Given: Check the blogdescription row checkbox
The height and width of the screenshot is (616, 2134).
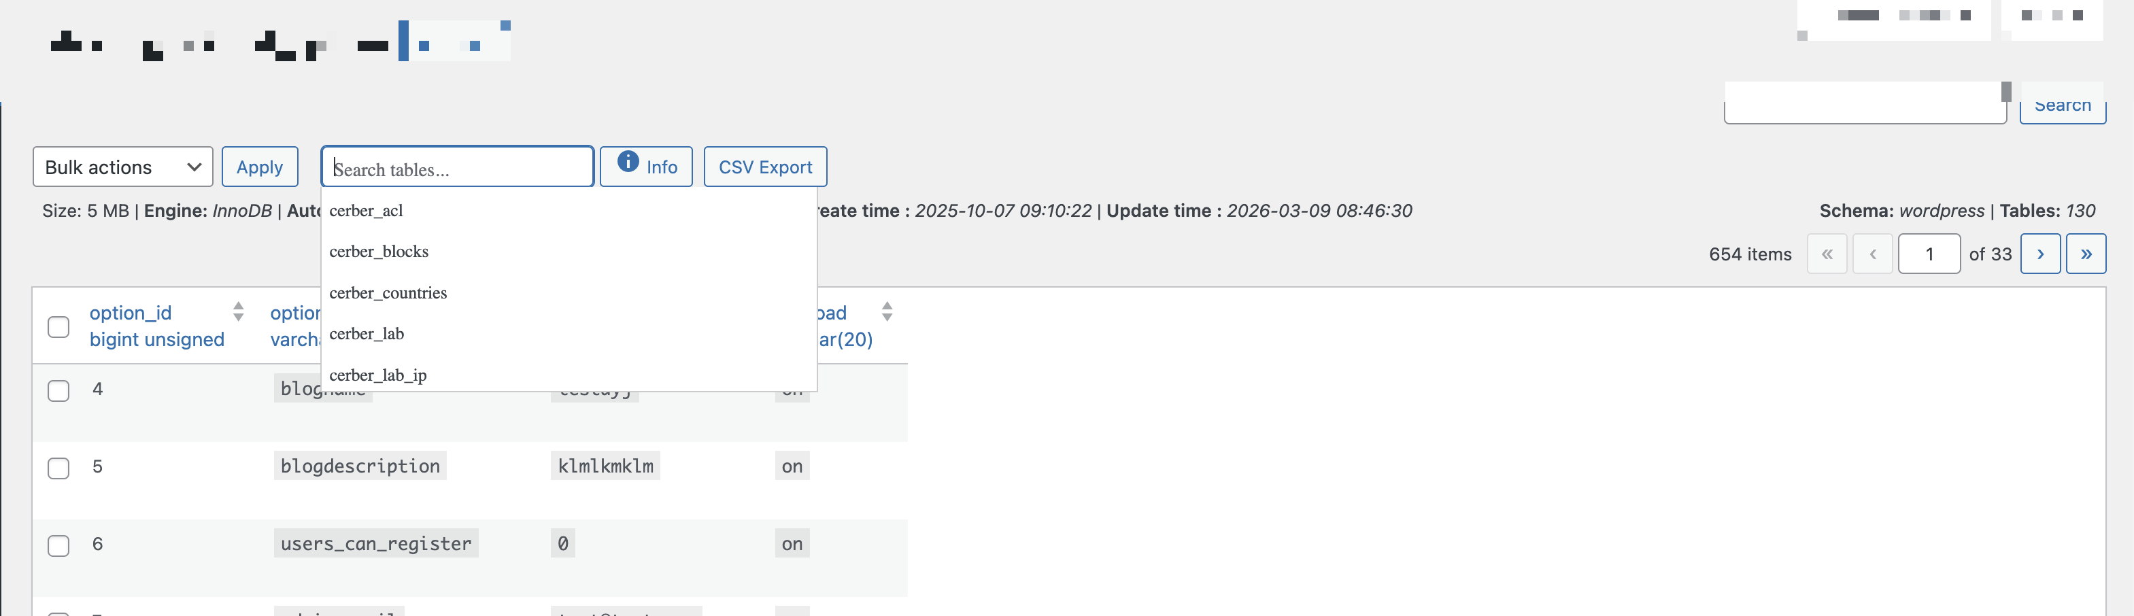Looking at the screenshot, I should (x=58, y=468).
